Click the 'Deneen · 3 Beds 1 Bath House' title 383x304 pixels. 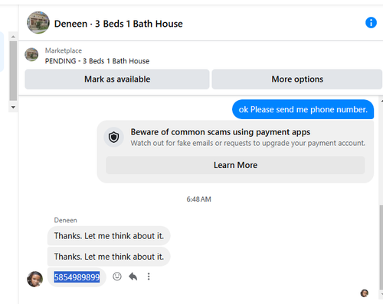119,24
